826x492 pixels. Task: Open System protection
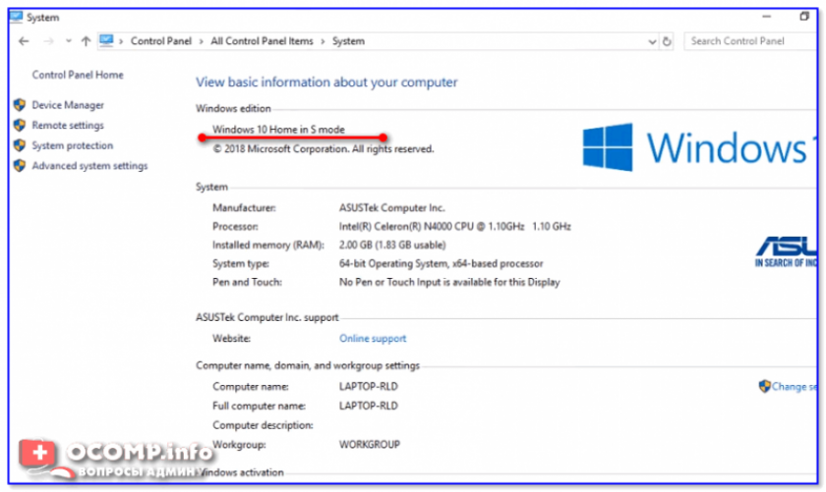pyautogui.click(x=72, y=145)
